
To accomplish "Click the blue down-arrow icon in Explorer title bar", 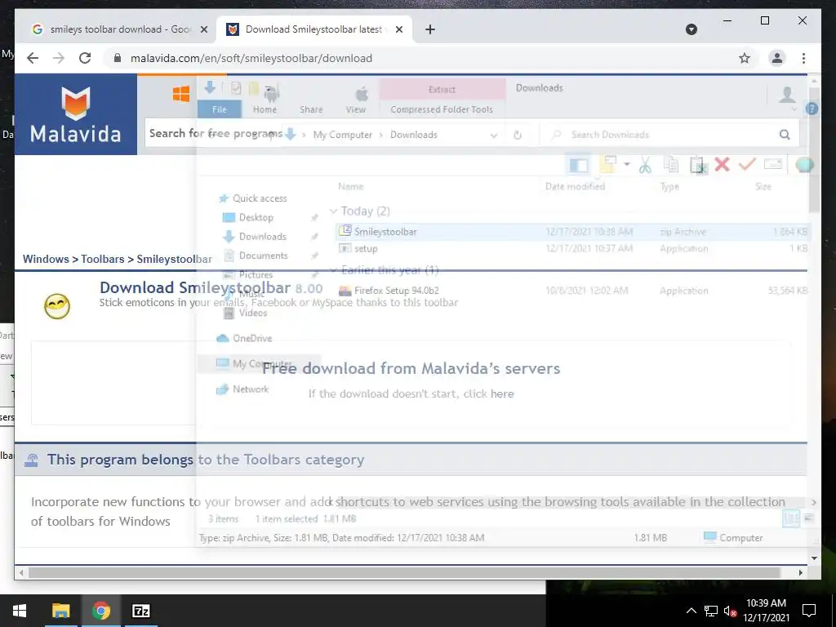I will pos(210,88).
